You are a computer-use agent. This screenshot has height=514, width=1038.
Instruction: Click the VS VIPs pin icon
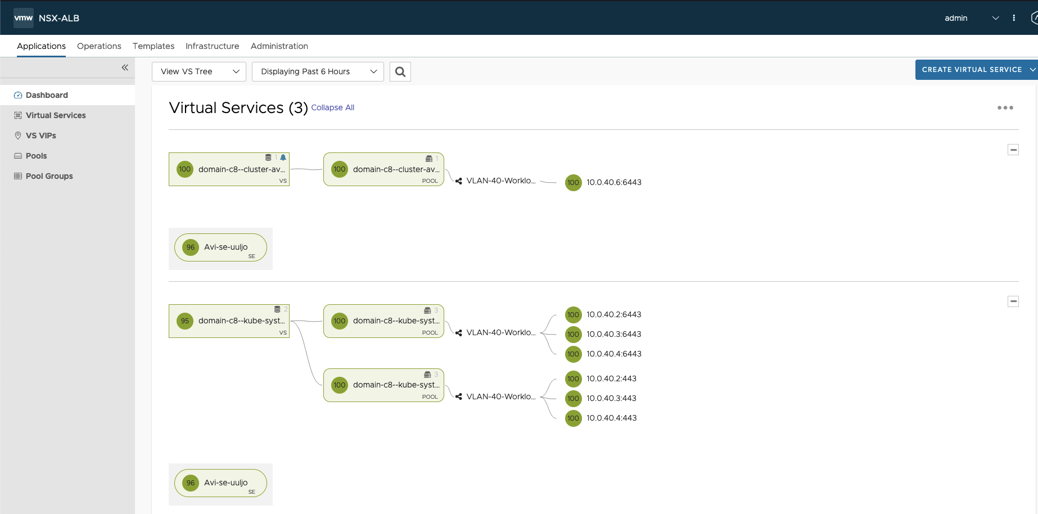click(x=18, y=135)
